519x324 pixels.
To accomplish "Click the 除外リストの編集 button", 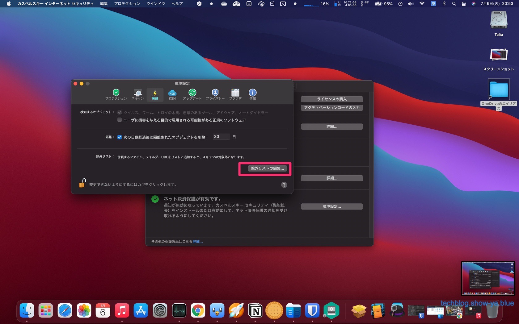I will [x=267, y=168].
